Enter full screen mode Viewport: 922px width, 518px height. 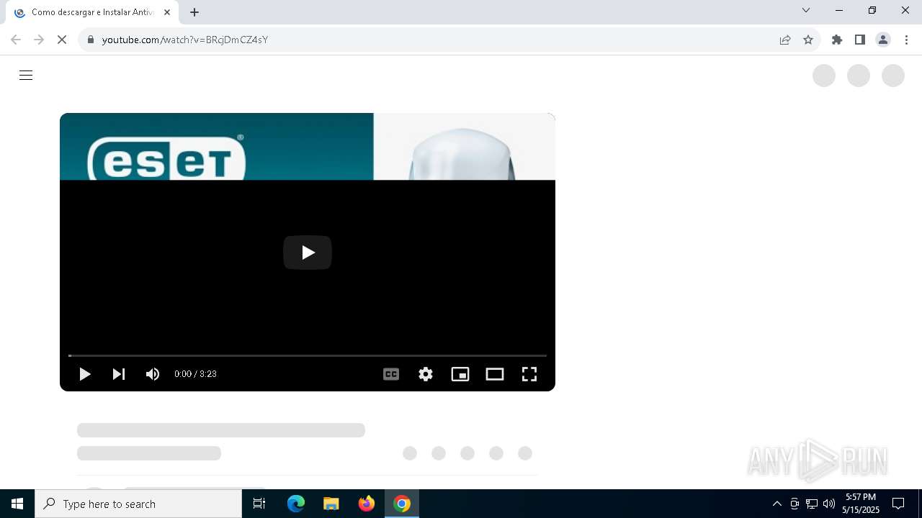tap(529, 374)
